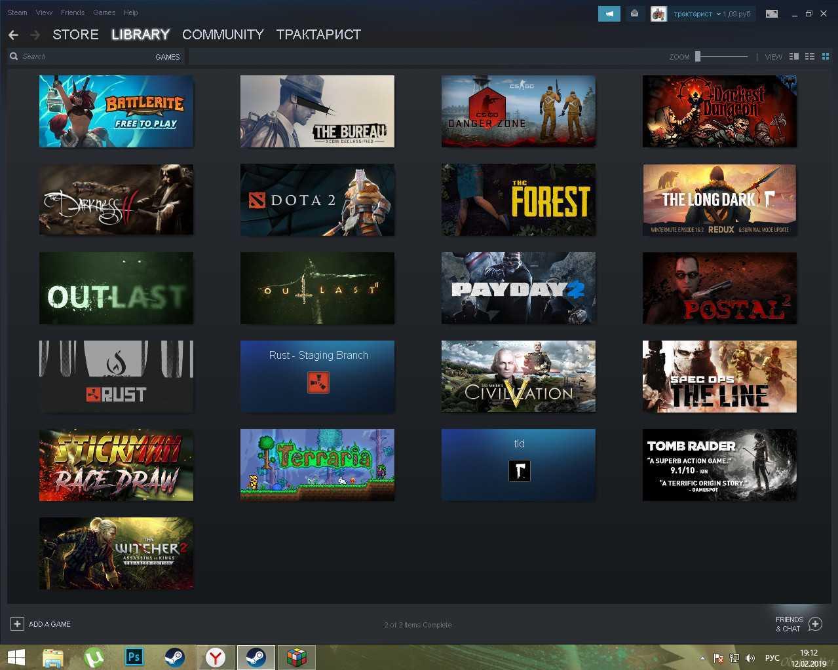Go to the STORE tab
This screenshot has width=838, height=670.
tap(75, 35)
